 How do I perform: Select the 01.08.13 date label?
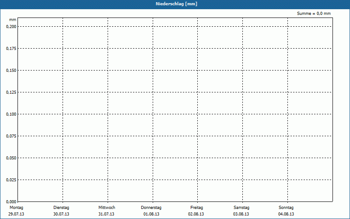coord(151,214)
